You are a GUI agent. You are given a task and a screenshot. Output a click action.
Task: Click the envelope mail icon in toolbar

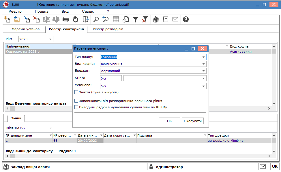point(175,19)
